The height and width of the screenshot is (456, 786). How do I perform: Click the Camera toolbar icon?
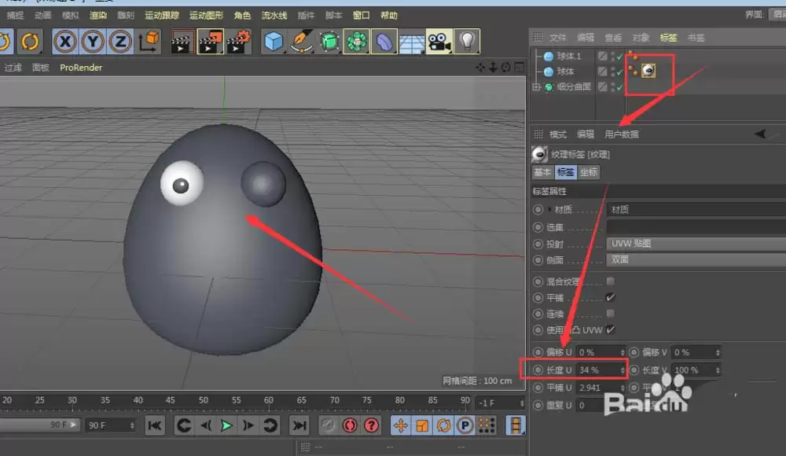pyautogui.click(x=439, y=41)
